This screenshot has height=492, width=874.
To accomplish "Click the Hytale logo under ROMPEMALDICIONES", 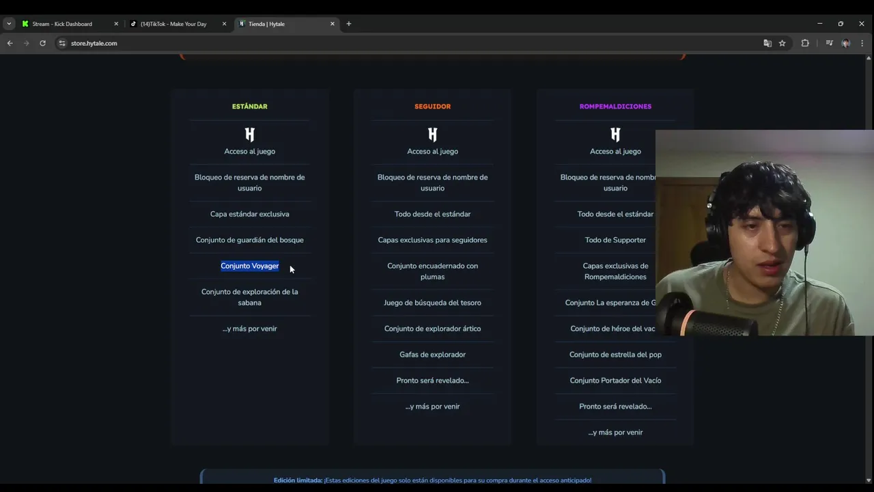I will tap(615, 135).
